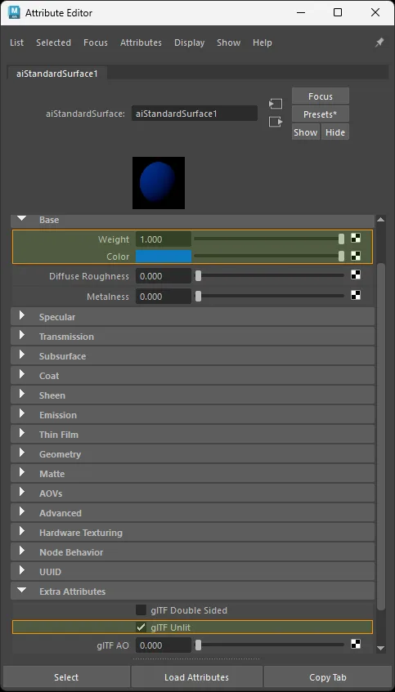395x692 pixels.
Task: Click the pin icon in the menu bar
Action: (x=379, y=42)
